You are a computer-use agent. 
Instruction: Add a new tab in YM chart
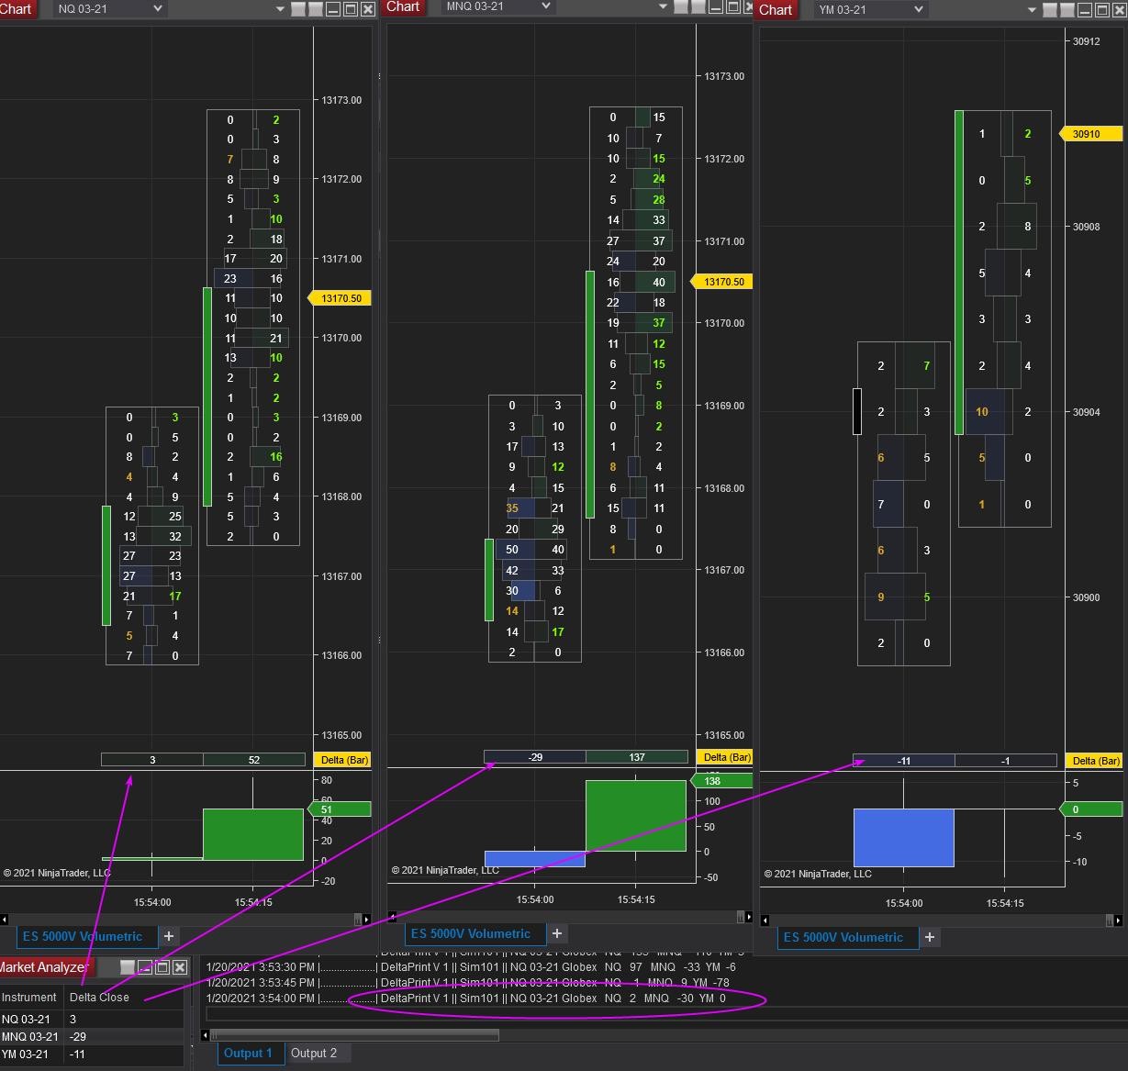point(930,937)
